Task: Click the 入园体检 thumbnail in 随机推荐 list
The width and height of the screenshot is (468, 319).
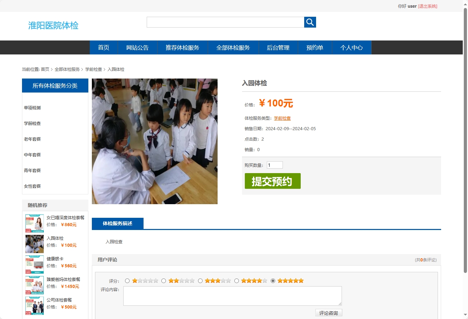Action: point(34,244)
